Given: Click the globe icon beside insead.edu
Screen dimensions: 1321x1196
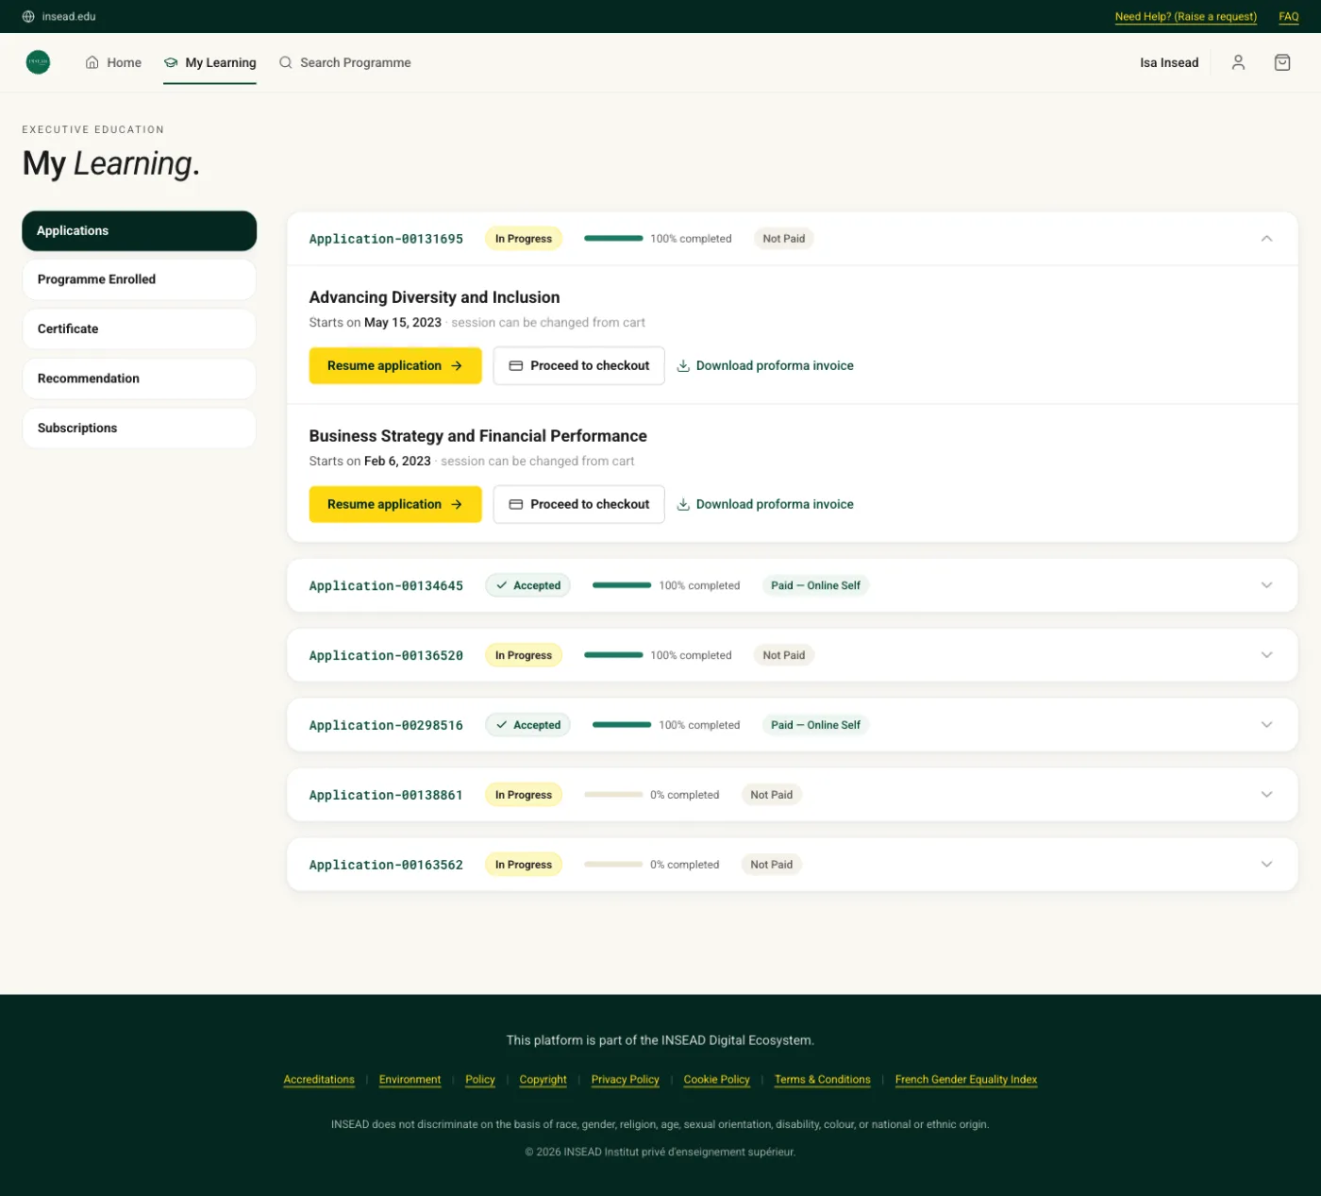Looking at the screenshot, I should click(28, 16).
